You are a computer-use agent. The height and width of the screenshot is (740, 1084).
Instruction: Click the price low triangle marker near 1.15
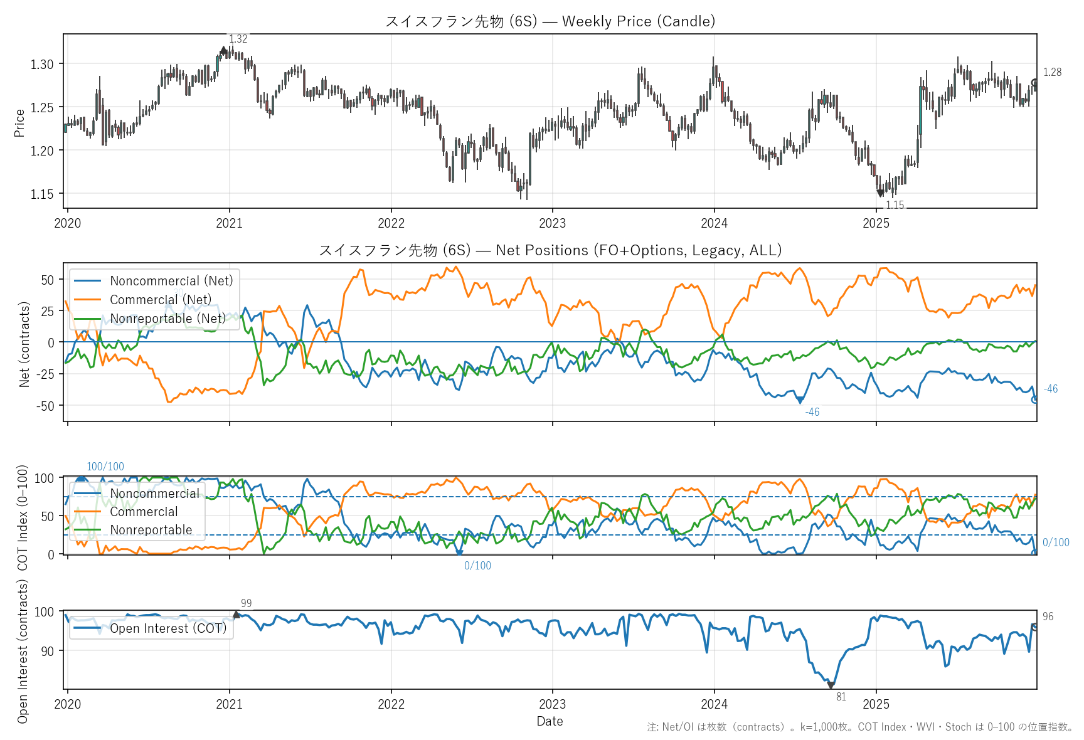click(880, 193)
